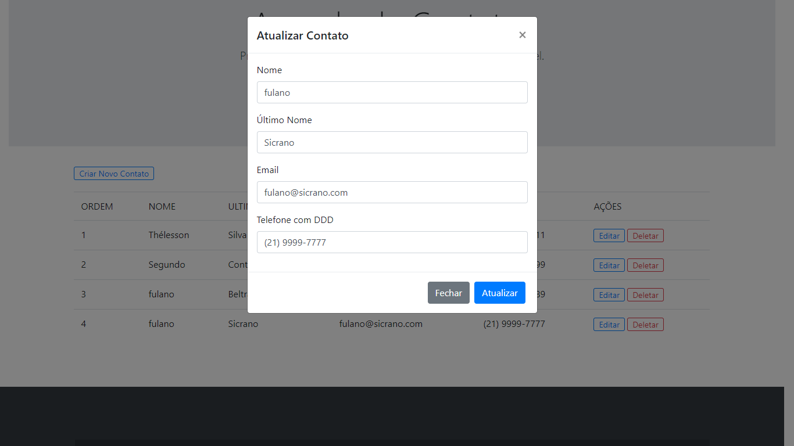The height and width of the screenshot is (446, 794).
Task: Click the ORDEM column header
Action: pos(97,206)
